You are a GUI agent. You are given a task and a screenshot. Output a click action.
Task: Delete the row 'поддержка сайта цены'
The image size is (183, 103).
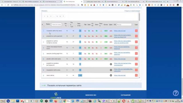(x=136, y=70)
